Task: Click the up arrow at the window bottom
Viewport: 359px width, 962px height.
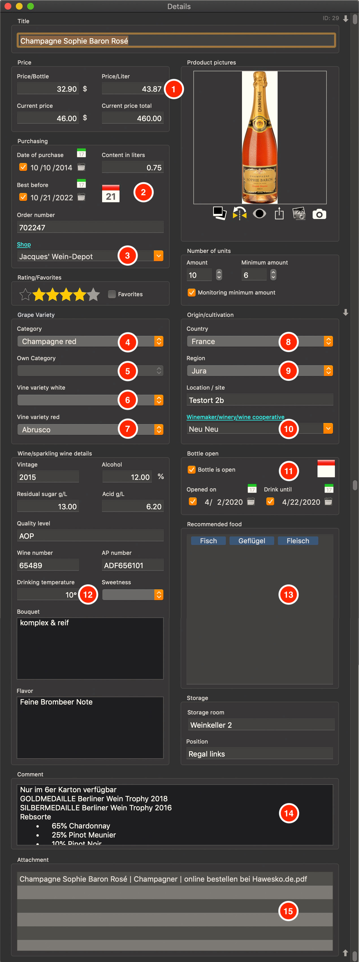Action: tap(345, 953)
